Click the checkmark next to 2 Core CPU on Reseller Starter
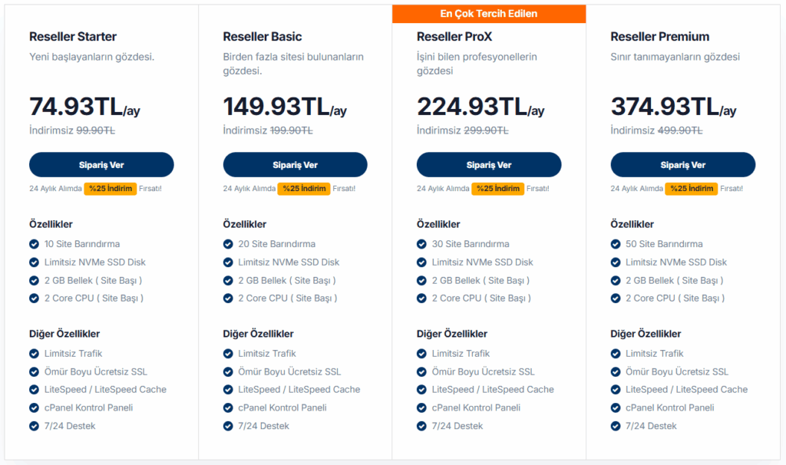Screen dimensions: 786x465 [33, 298]
